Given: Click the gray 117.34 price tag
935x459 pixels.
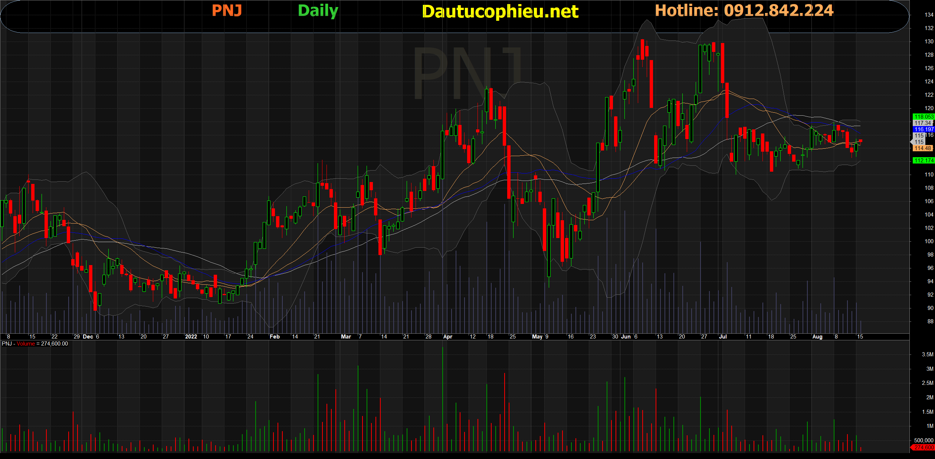Looking at the screenshot, I should click(922, 123).
